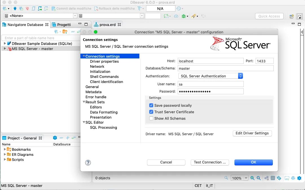Uncheck Save password locally
305x190 pixels.
click(151, 105)
